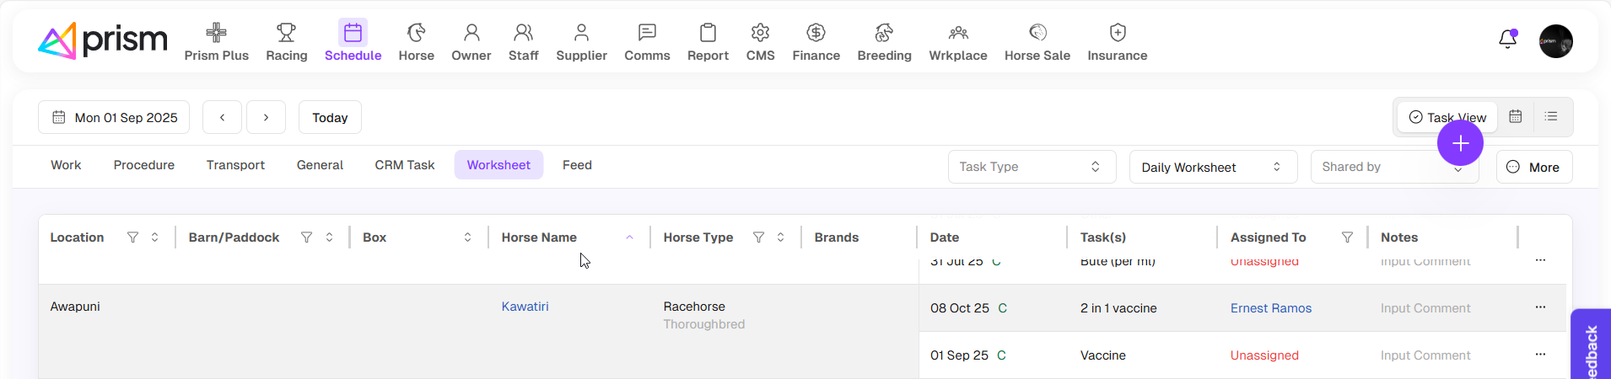Screen dimensions: 1611x379
Task: Go to the Breeding module
Action: click(883, 42)
